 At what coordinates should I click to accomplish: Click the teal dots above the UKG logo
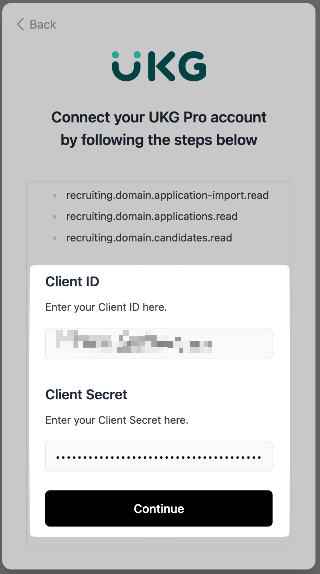coord(126,55)
